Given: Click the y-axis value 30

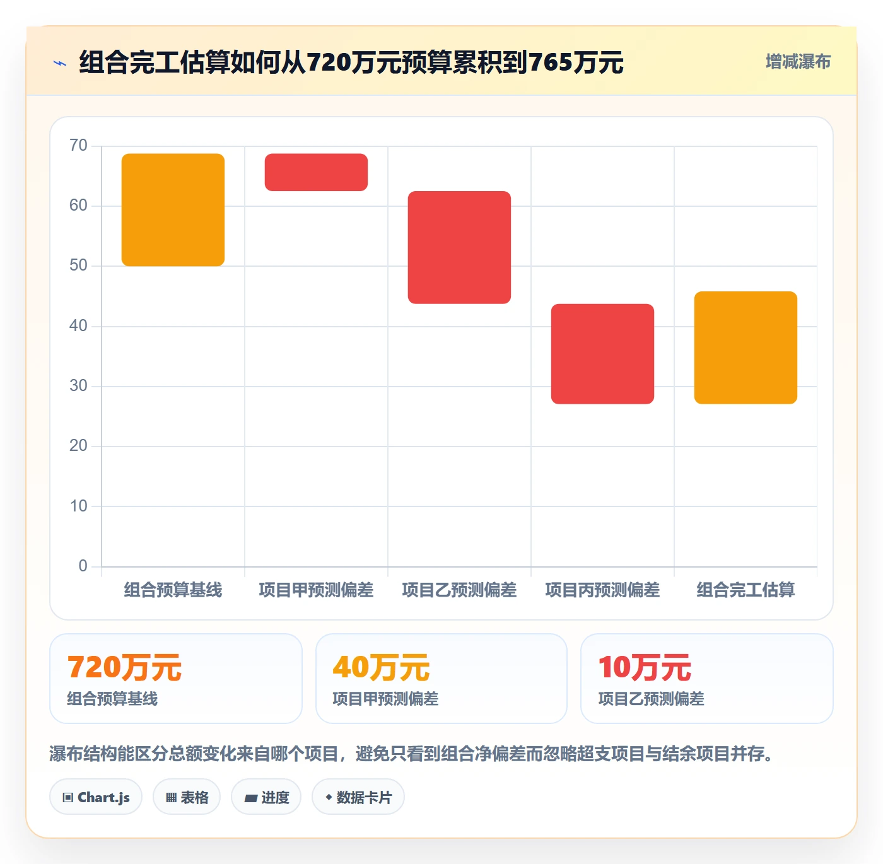Looking at the screenshot, I should [78, 386].
